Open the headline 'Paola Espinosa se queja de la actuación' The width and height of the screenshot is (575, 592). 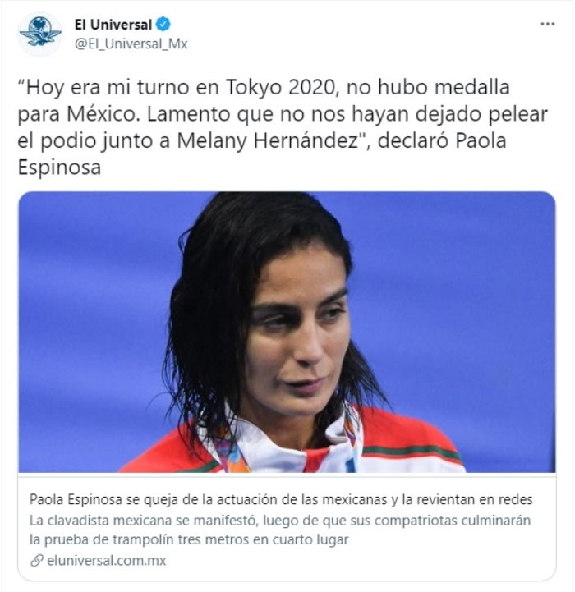coord(281,499)
